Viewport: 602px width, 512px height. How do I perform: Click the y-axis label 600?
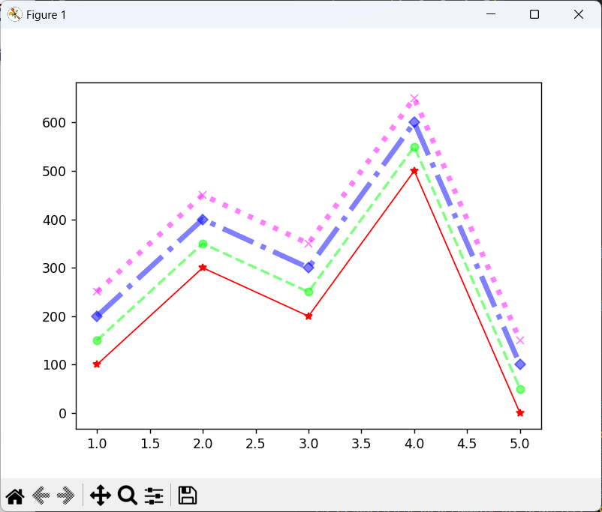(54, 123)
